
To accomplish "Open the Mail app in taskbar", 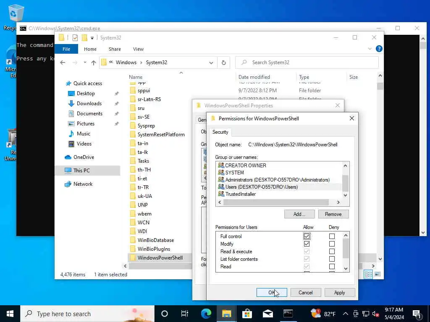I will (267, 314).
